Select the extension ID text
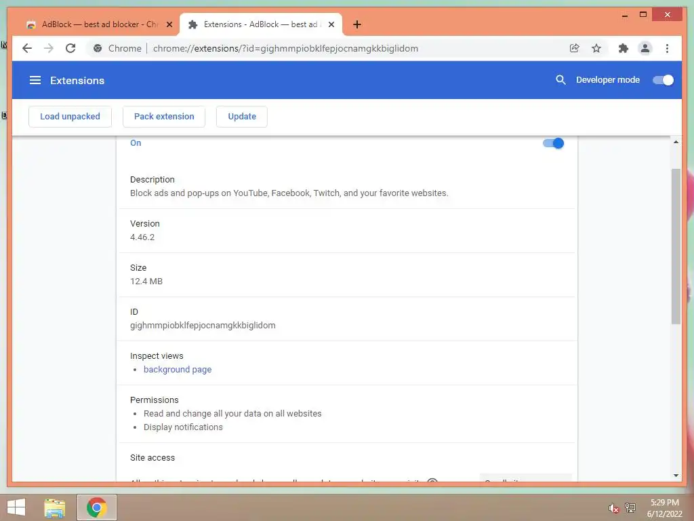This screenshot has width=694, height=521. pyautogui.click(x=203, y=325)
